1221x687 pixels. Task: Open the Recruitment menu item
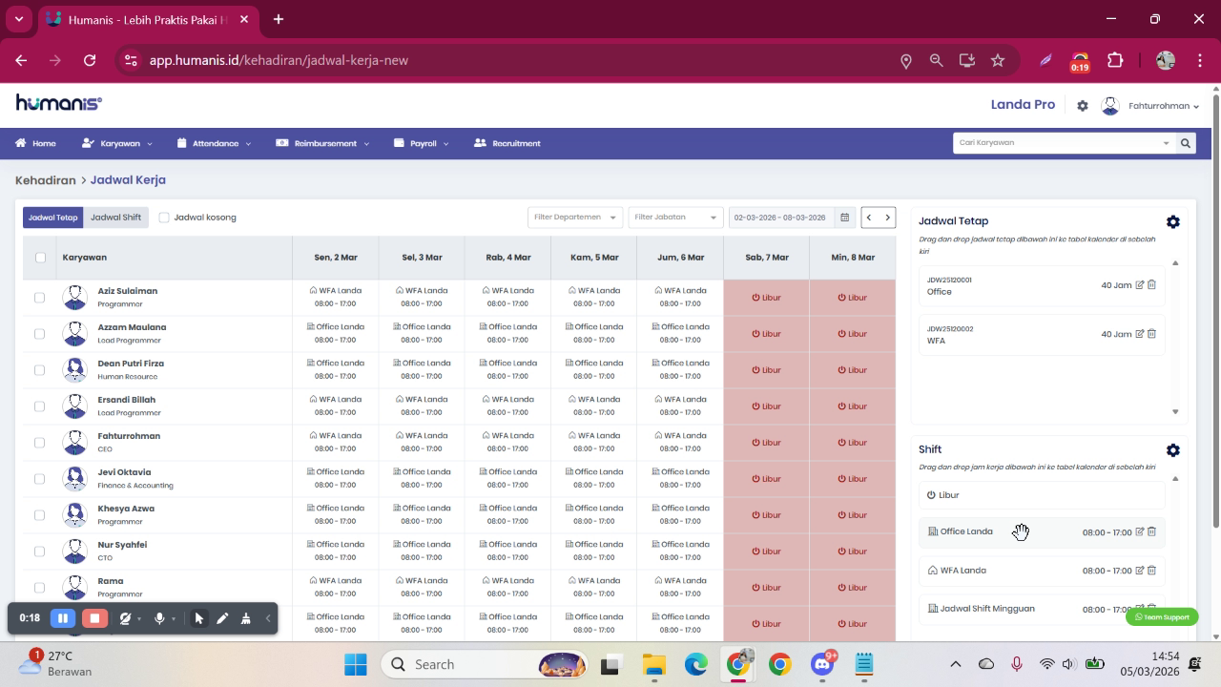(x=507, y=143)
